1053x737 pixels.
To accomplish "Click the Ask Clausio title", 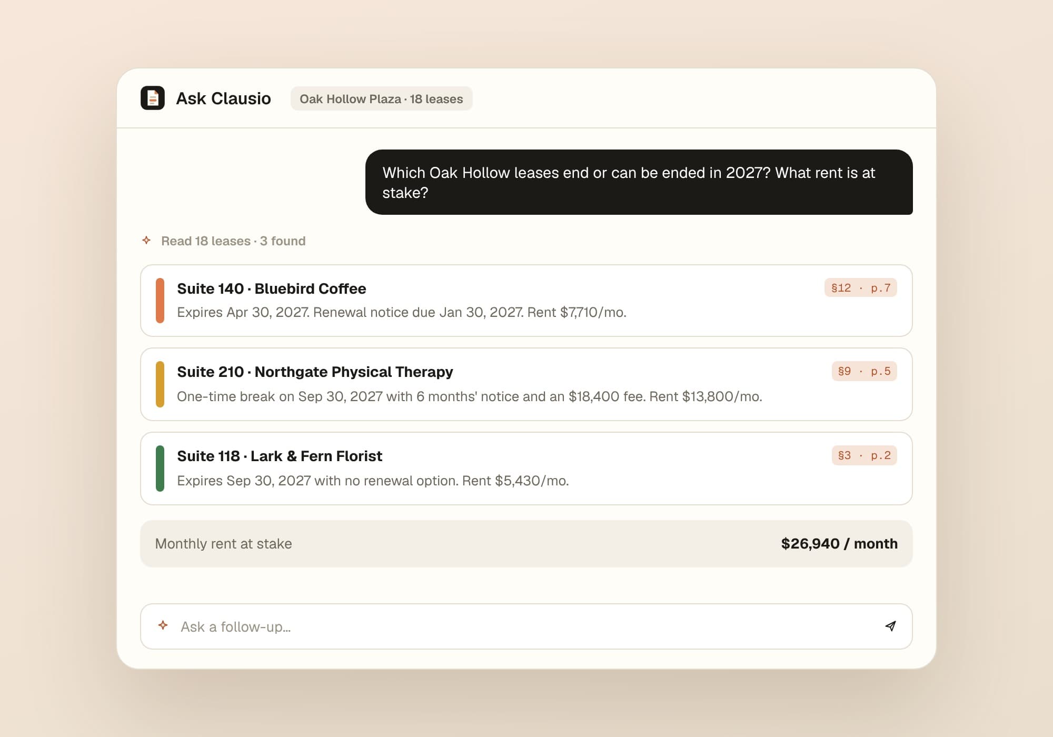I will [223, 98].
